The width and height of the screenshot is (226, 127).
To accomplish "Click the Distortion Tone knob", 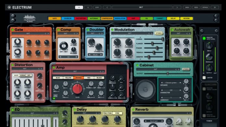I will click(17, 94).
